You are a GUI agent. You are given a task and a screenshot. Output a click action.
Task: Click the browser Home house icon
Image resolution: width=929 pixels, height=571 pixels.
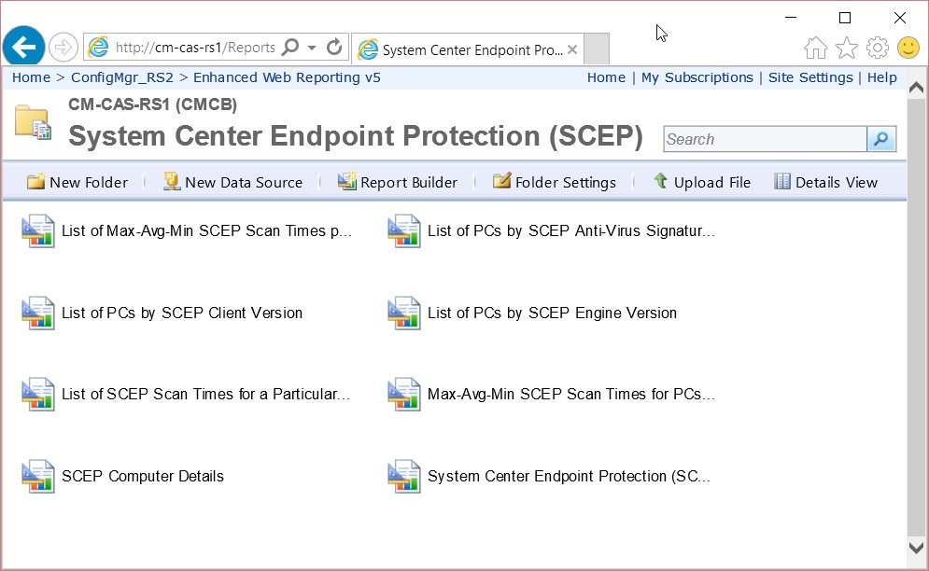point(815,48)
